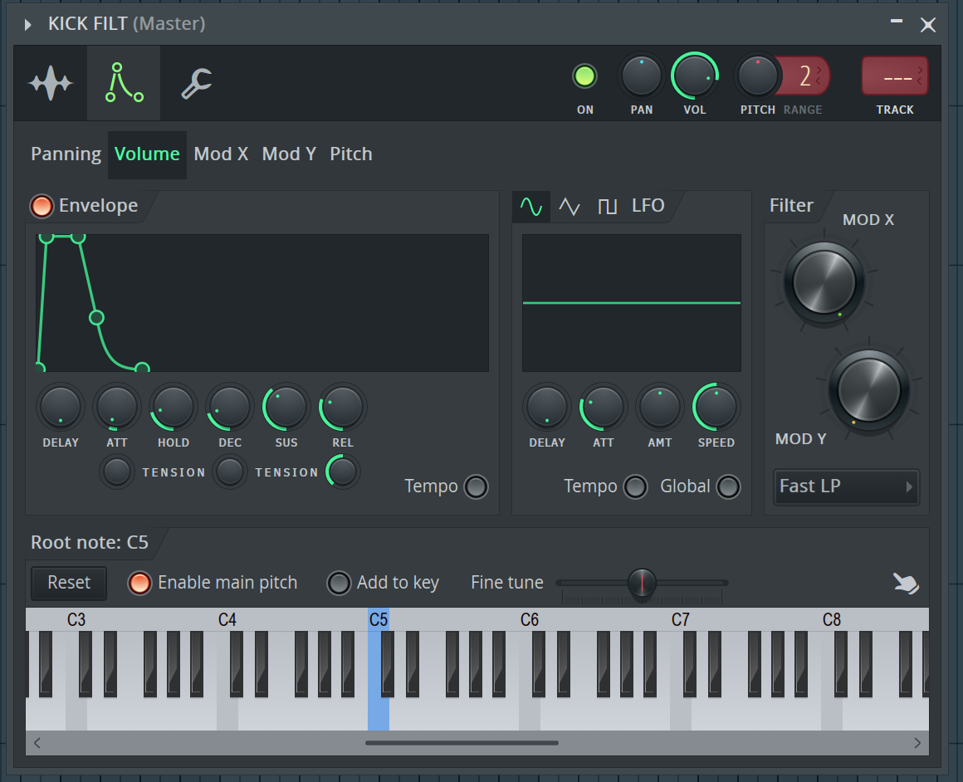
Task: Click the VOL knob
Action: 695,76
